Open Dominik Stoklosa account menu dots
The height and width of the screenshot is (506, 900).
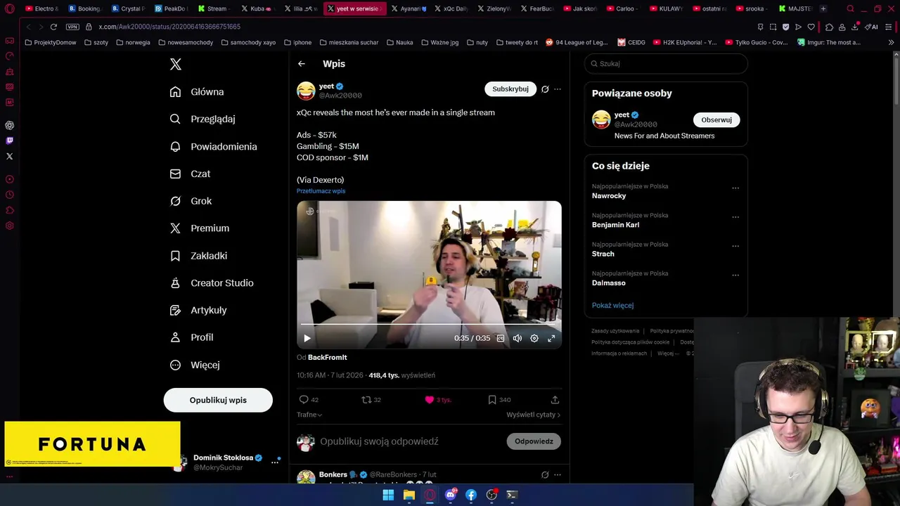(275, 462)
